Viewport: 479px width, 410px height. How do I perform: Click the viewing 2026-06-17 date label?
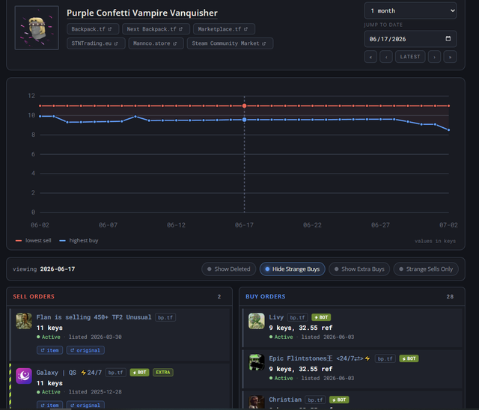tap(43, 269)
